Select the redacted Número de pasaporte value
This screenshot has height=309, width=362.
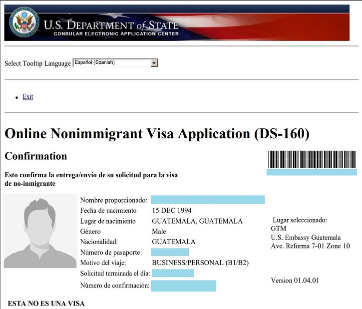pyautogui.click(x=170, y=253)
